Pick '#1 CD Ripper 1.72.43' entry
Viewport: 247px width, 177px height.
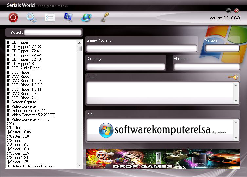point(24,59)
